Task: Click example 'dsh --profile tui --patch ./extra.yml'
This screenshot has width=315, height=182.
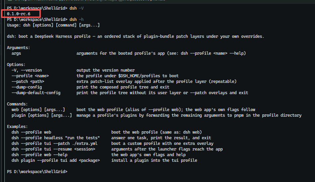Action: coord(54,144)
